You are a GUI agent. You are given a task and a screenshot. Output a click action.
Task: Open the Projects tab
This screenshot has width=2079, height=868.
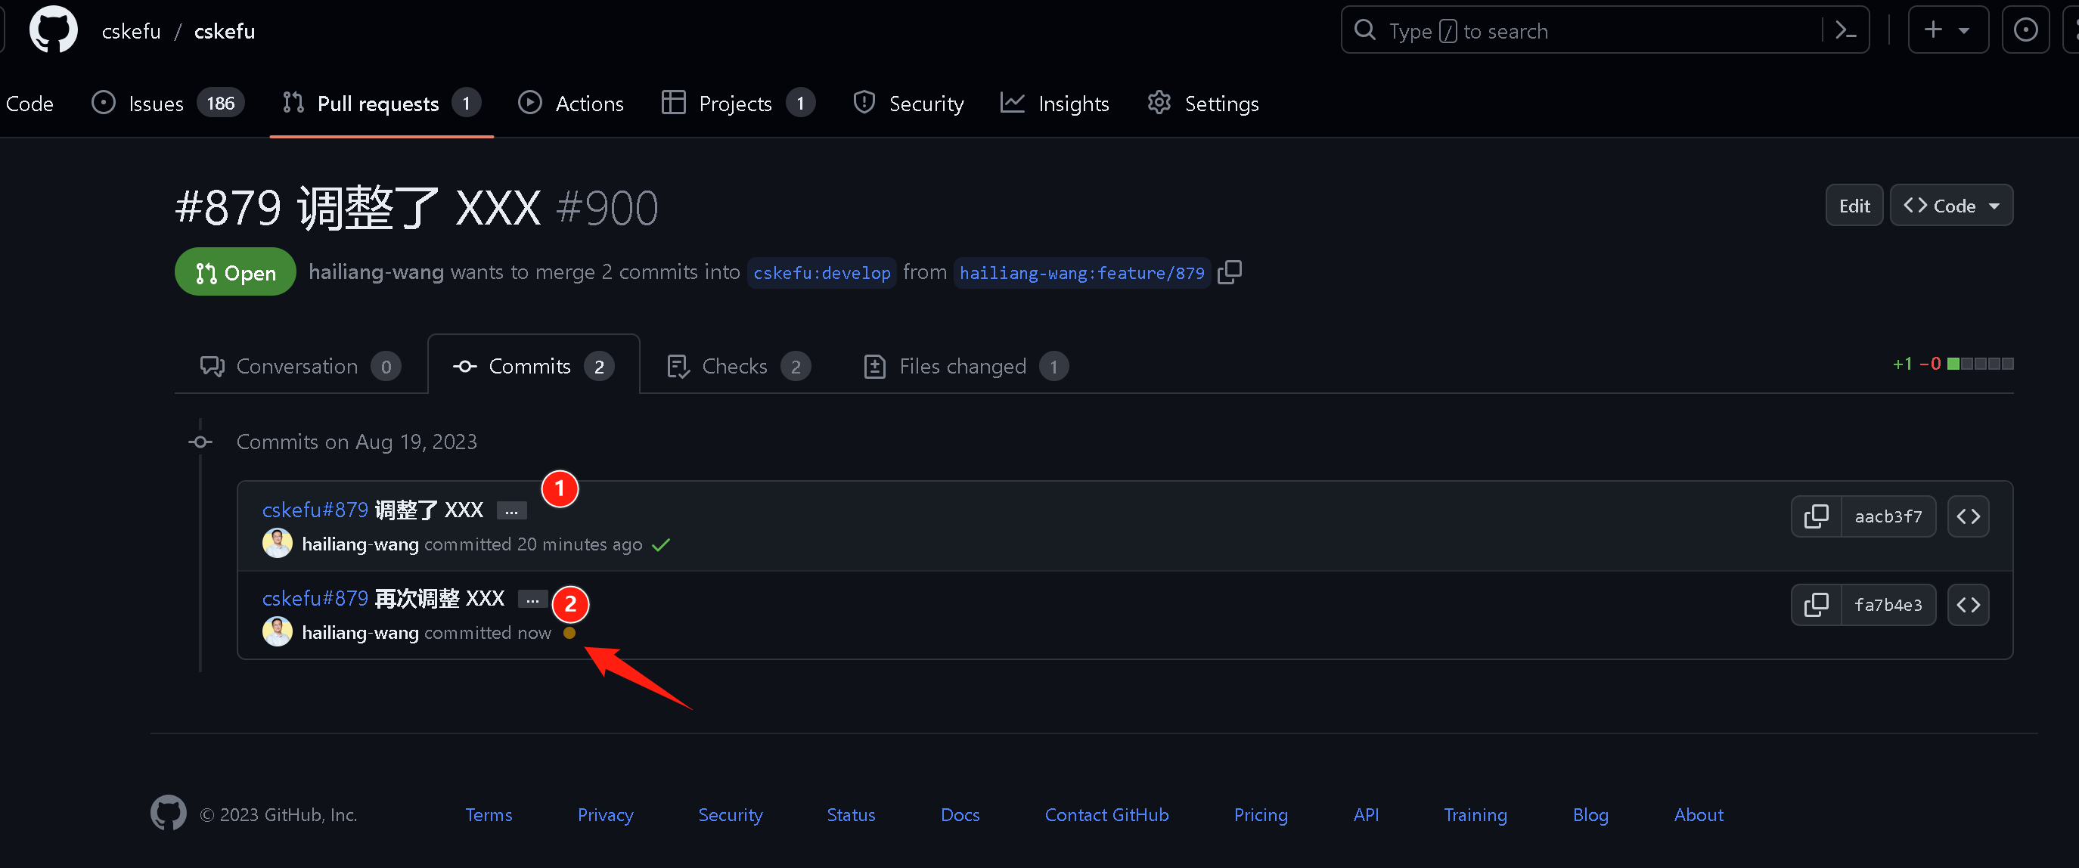click(737, 104)
